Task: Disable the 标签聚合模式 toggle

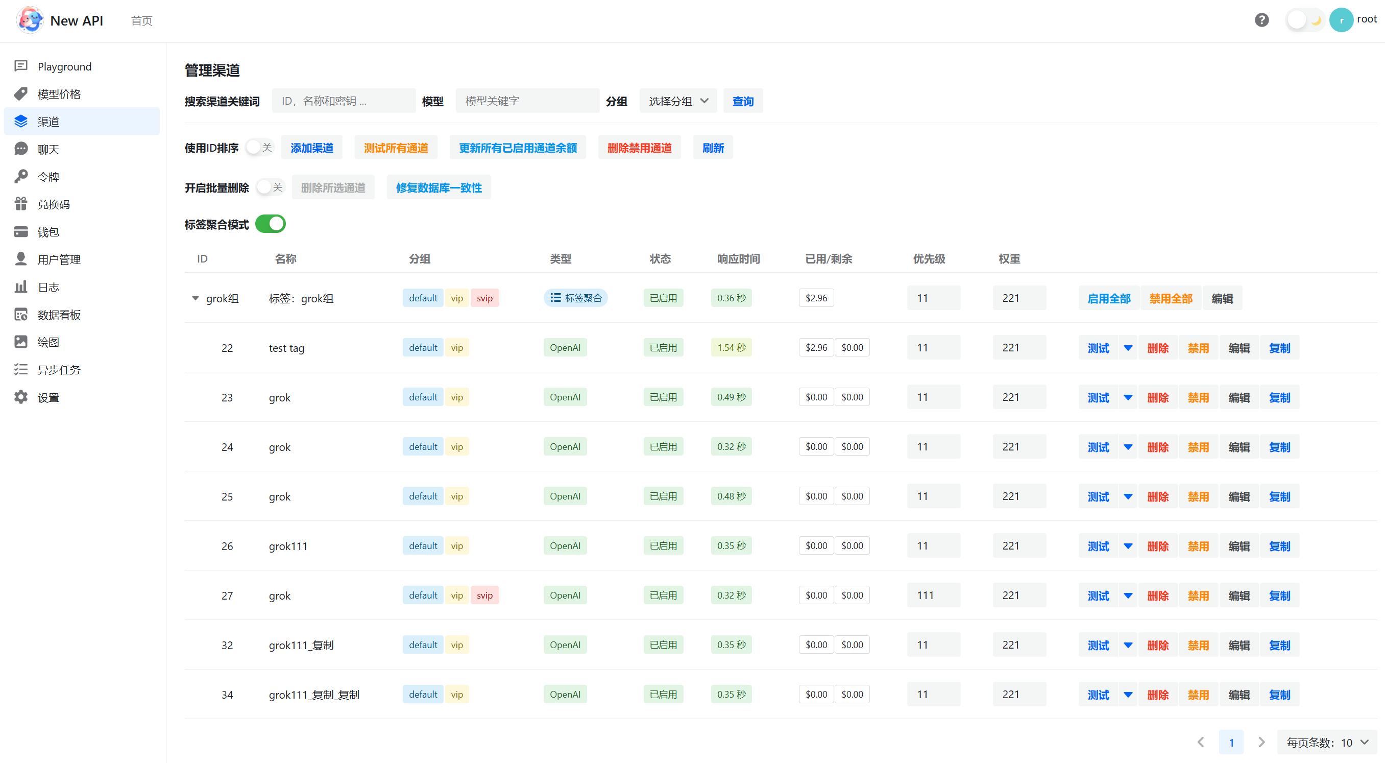Action: [x=271, y=224]
